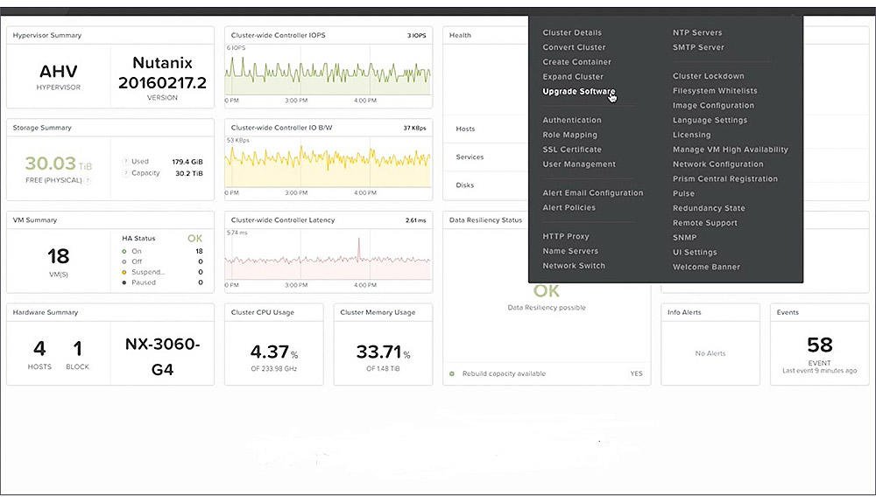Screen dimensions: 876x502
Task: Choose Expand Cluster in the menu
Action: (x=573, y=77)
